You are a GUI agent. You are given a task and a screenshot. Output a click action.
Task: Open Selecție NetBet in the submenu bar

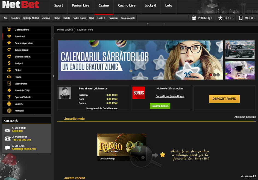tap(31, 18)
